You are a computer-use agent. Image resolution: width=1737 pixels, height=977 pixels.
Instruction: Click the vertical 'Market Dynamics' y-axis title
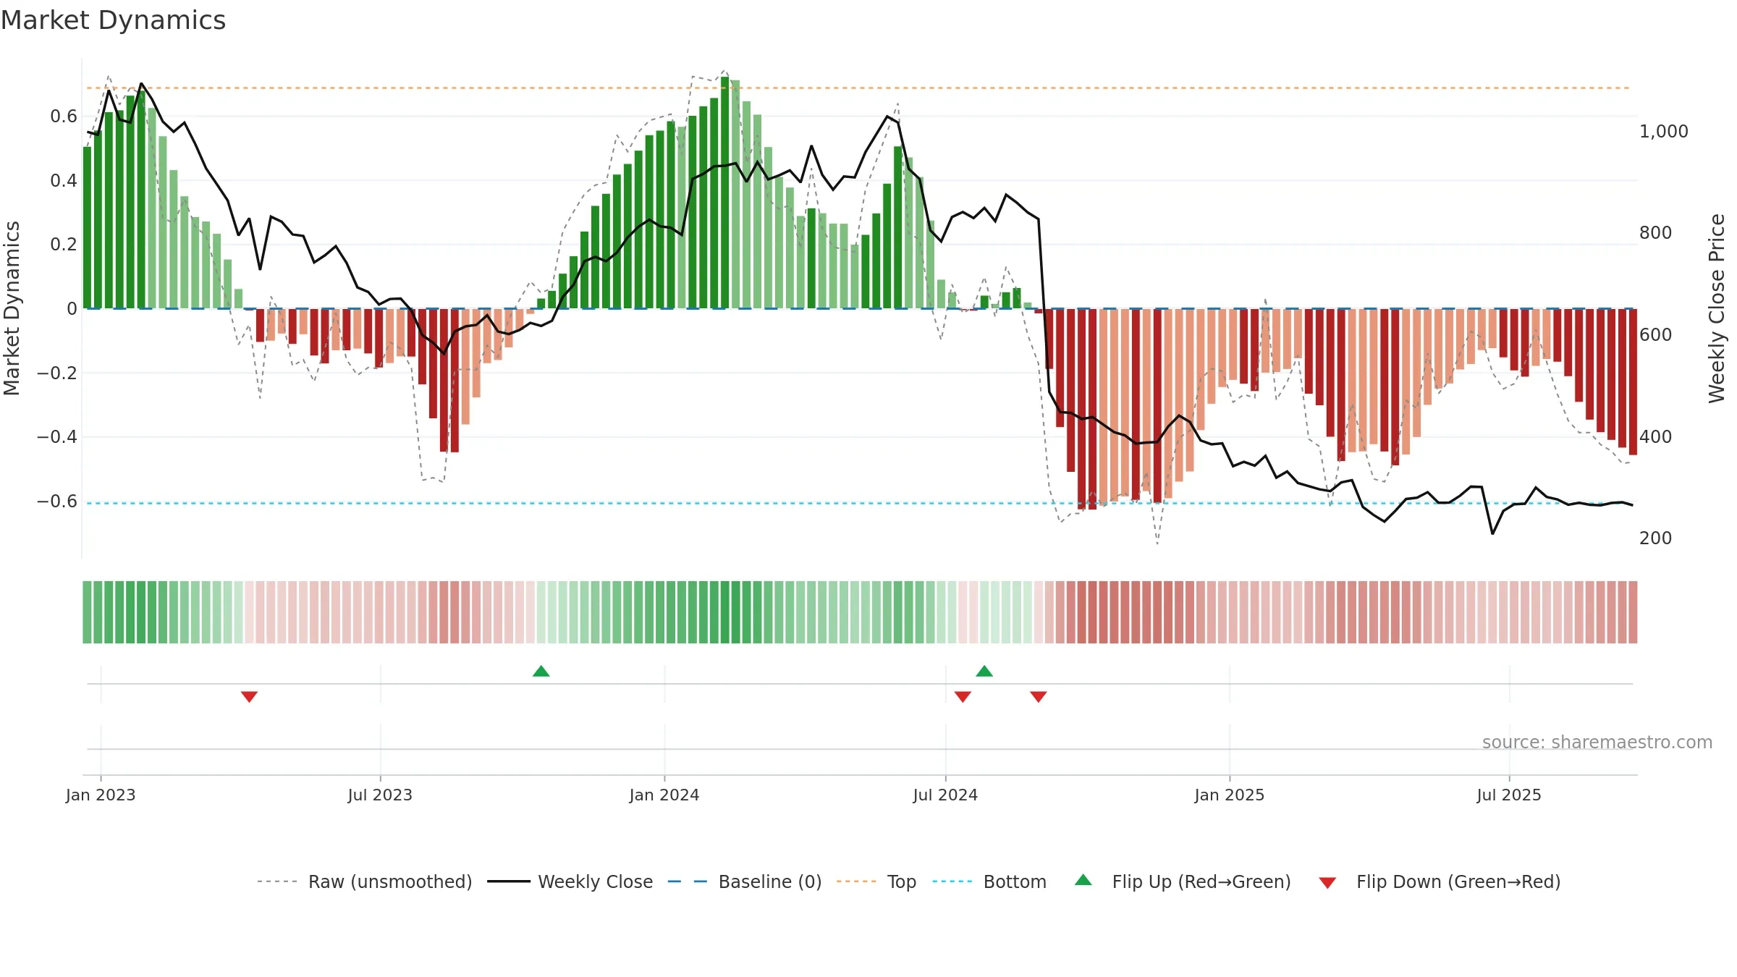12,308
